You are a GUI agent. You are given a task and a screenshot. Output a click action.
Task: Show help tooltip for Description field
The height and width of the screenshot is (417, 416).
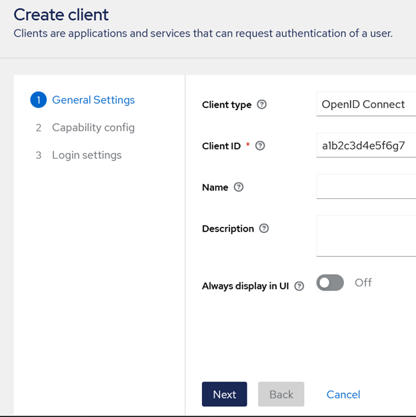264,228
